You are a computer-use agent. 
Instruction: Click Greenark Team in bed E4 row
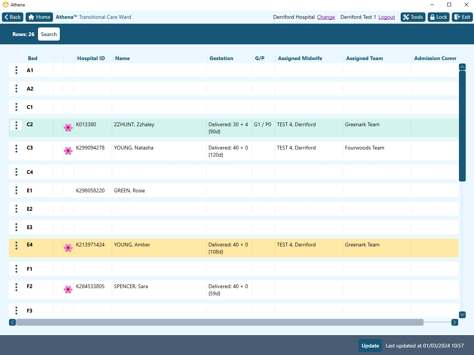click(x=362, y=245)
